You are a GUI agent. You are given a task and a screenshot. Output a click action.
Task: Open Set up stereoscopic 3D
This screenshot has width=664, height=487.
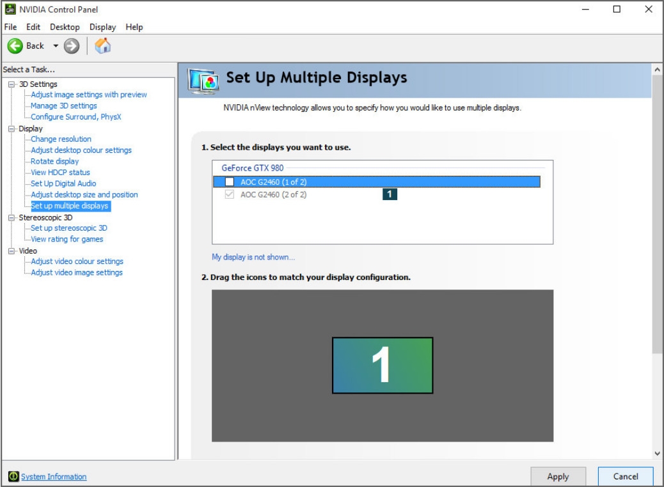[68, 228]
